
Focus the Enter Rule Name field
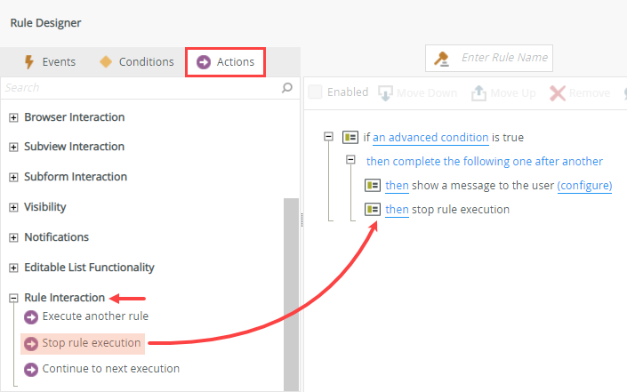(x=503, y=59)
